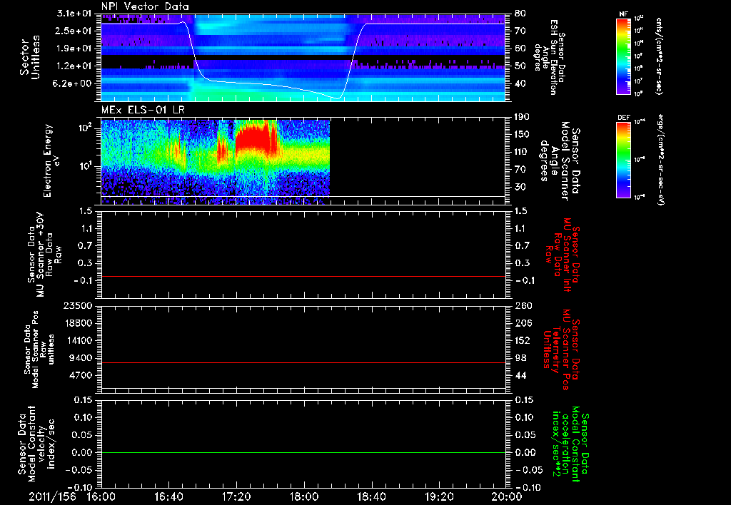The width and height of the screenshot is (731, 505).
Task: Click the "152" telemetry tick label
Action: coord(523,340)
